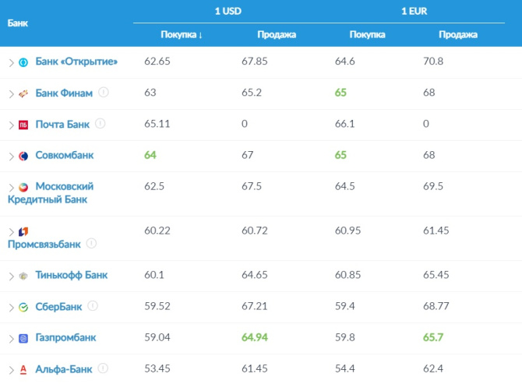
Task: Expand the СберБанк row chevron
Action: click(11, 307)
